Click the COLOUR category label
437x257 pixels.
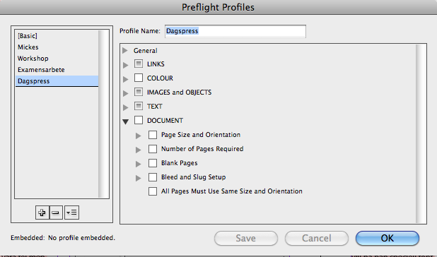tap(160, 78)
